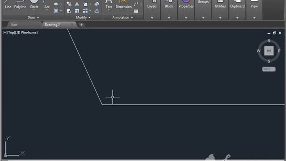286x161 pixels.
Task: Open the [Top] view controls menu
Action: click(x=11, y=33)
